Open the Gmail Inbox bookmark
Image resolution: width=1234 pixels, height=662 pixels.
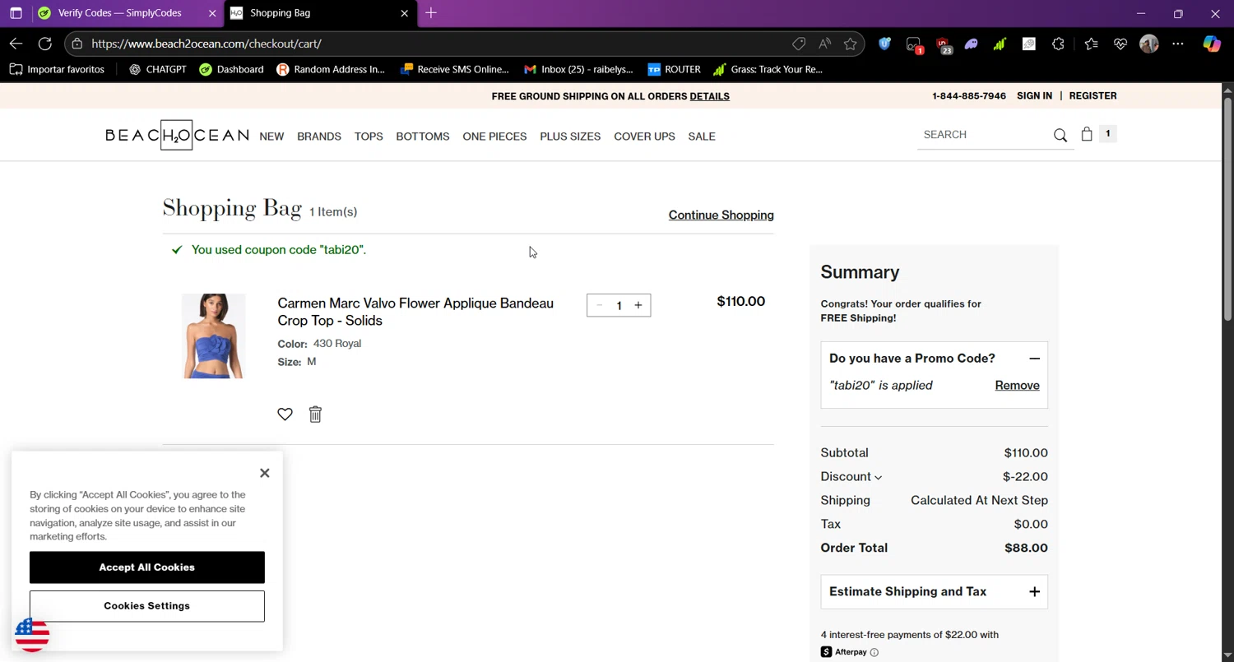578,69
